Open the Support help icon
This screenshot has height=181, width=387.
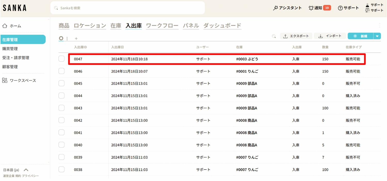340,8
